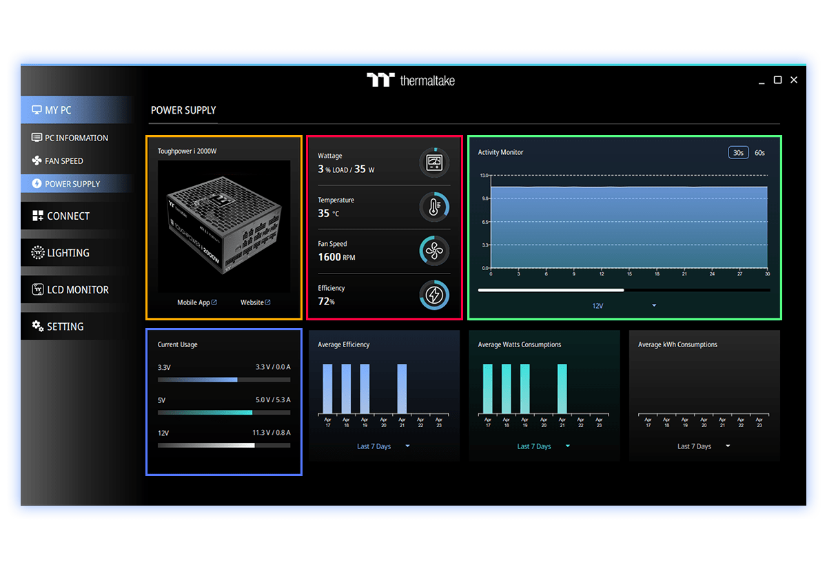Click the 3.3V current usage bar
This screenshot has height=569, width=827.
[x=224, y=380]
